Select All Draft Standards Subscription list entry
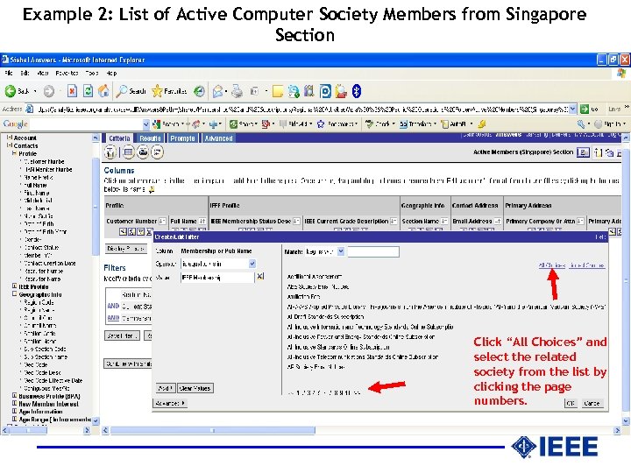 (325, 316)
